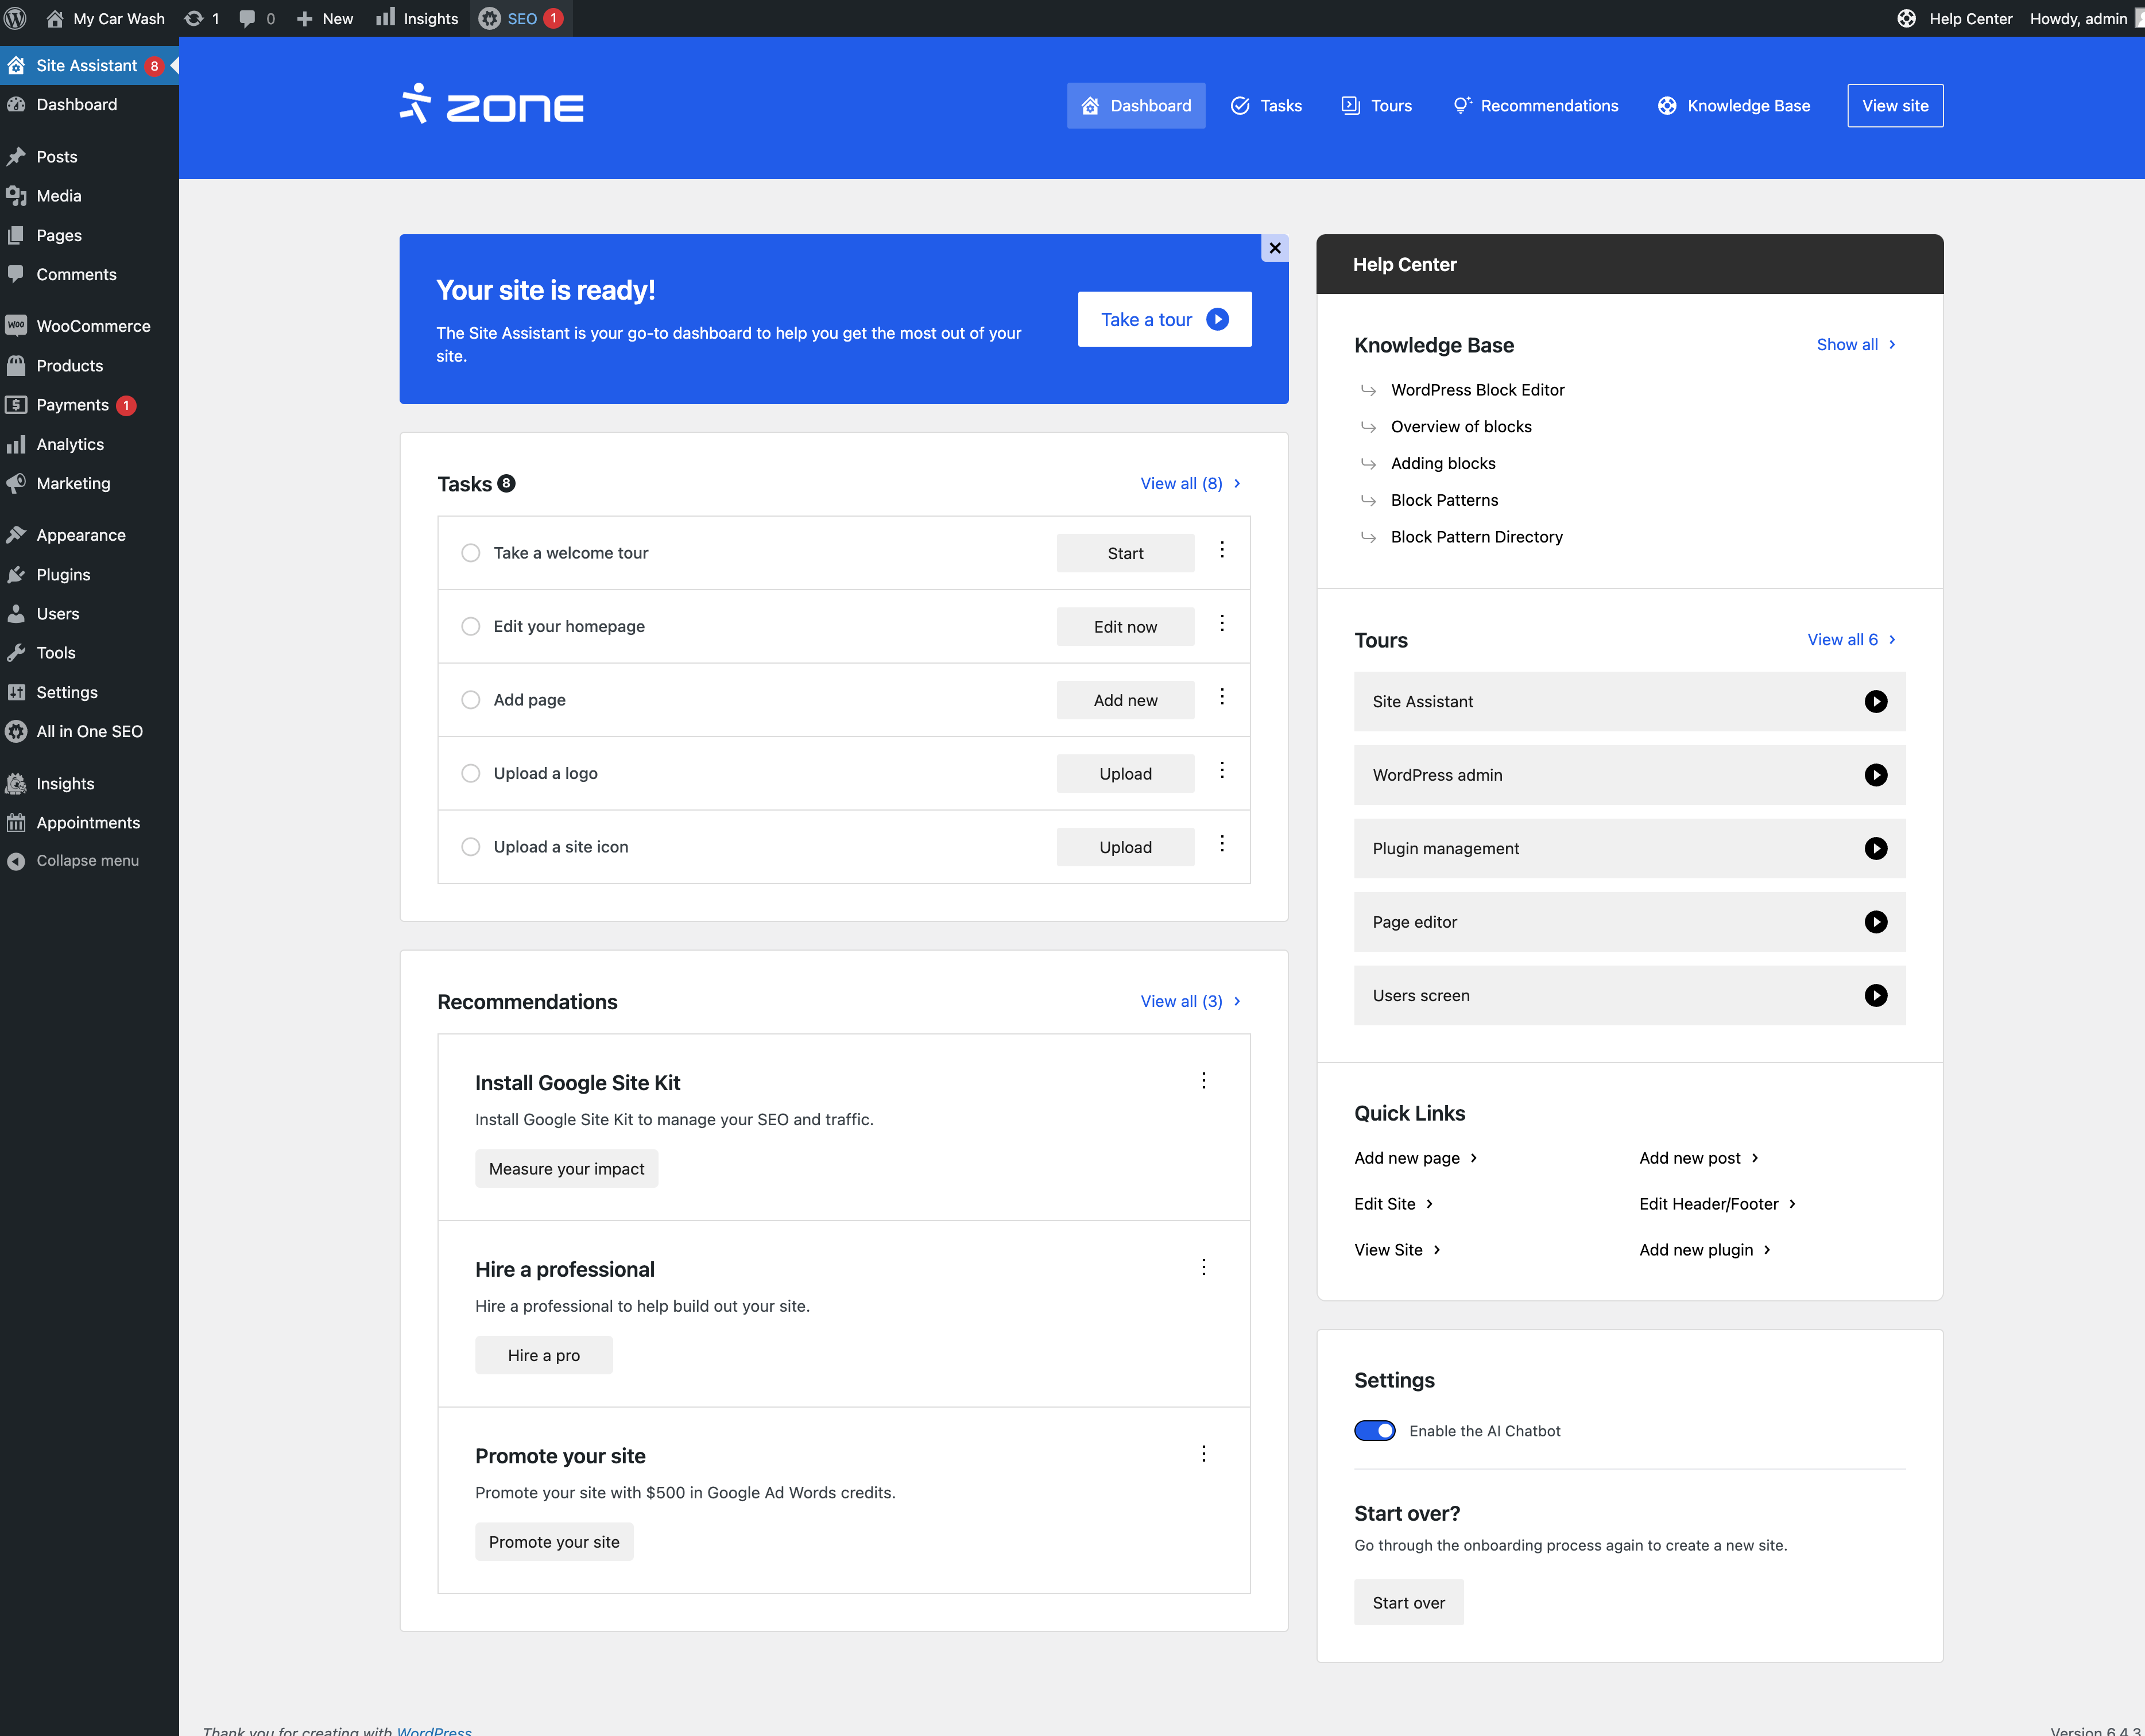
Task: Check off the 'Upload a logo' task circle
Action: click(470, 773)
